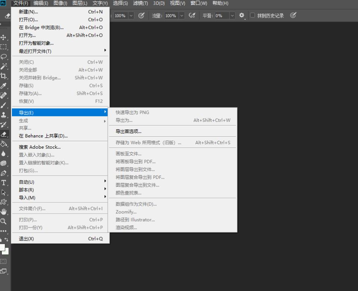The image size is (358, 291).
Task: Choose the Horizontal Type tool
Action: point(4,183)
